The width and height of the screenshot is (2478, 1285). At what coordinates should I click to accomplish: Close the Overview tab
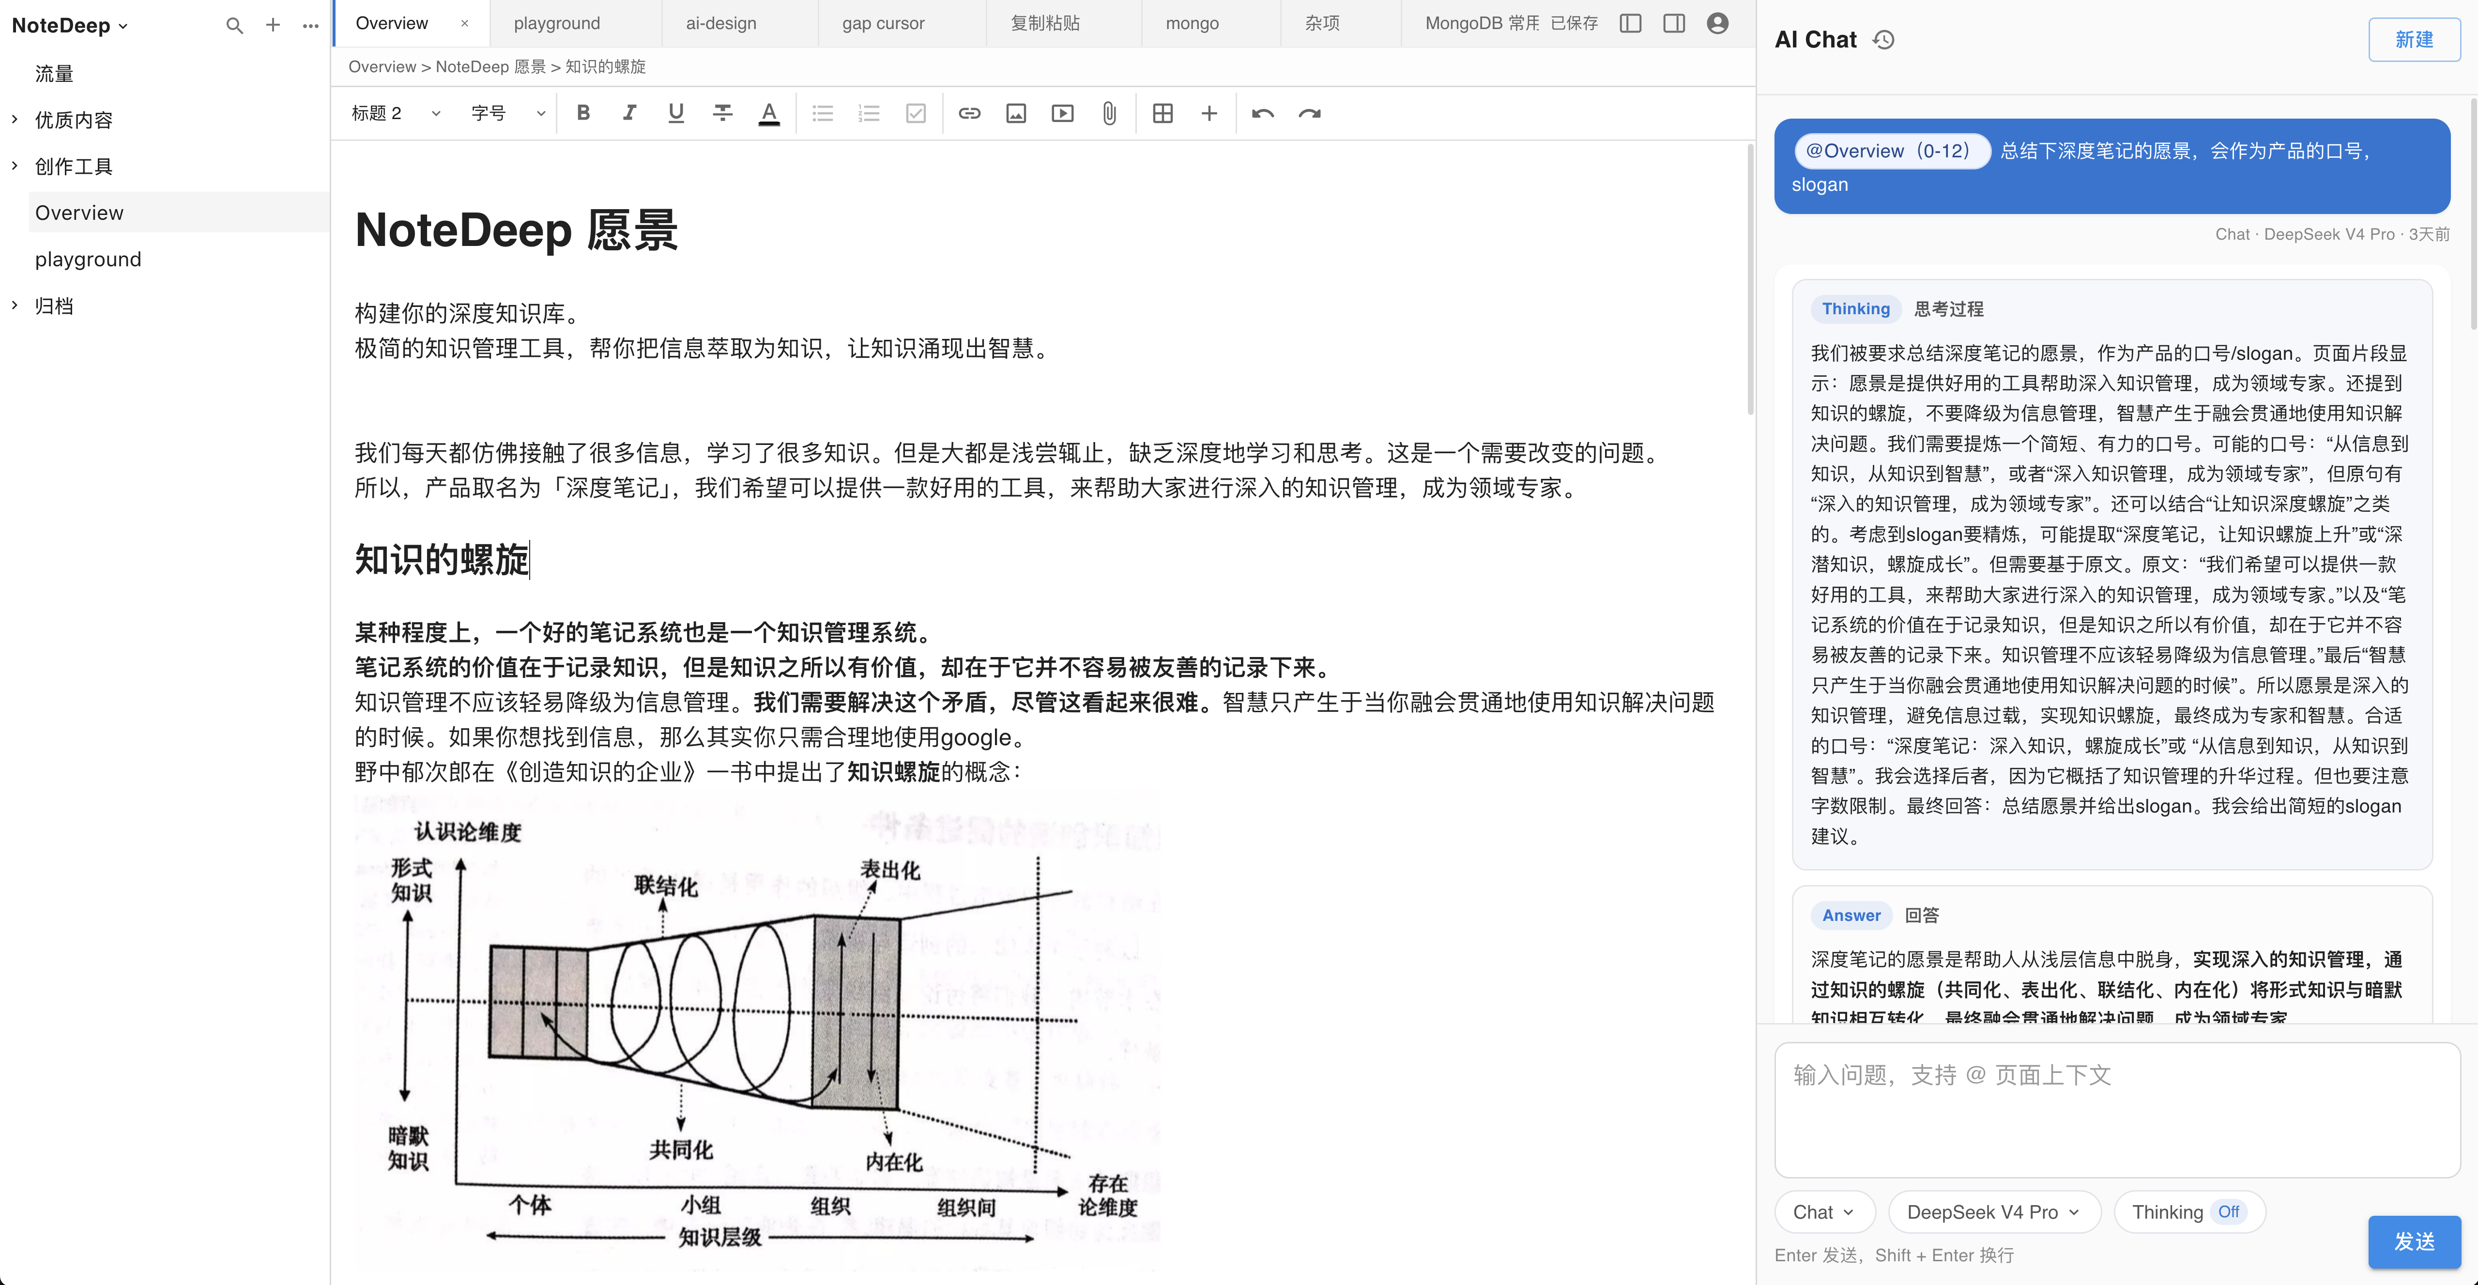[x=465, y=23]
